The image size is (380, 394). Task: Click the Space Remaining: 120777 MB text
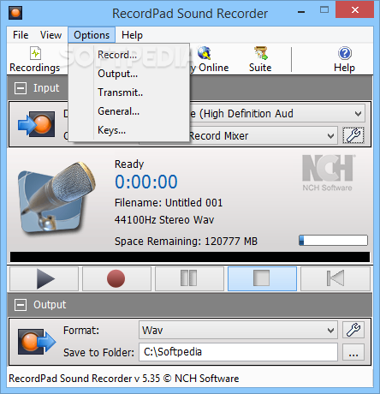click(186, 242)
